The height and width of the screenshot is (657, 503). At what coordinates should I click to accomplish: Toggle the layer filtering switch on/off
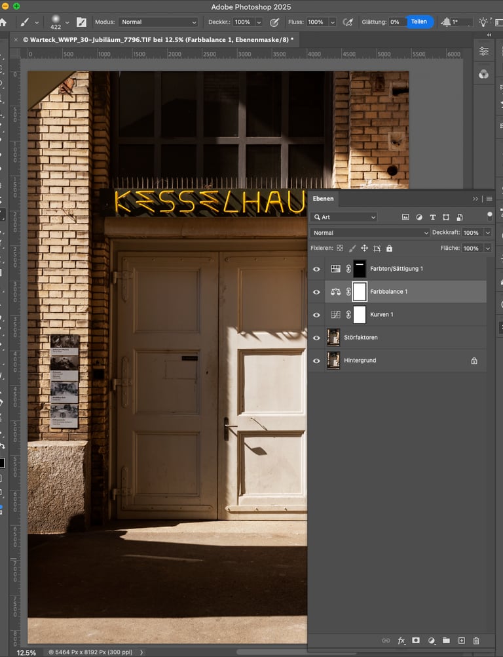coord(489,216)
